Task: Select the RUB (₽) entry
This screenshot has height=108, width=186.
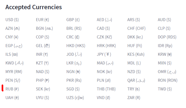Action: point(12,89)
